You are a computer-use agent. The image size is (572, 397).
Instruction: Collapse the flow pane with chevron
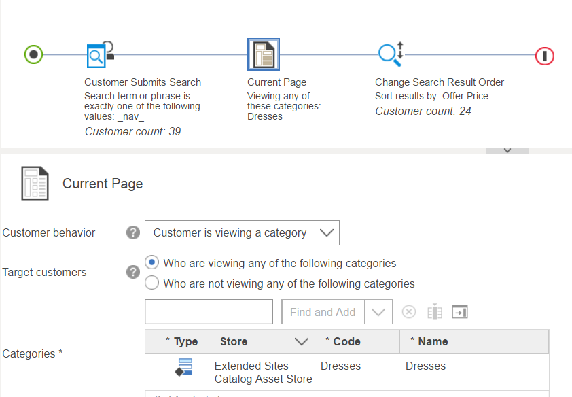(x=507, y=150)
